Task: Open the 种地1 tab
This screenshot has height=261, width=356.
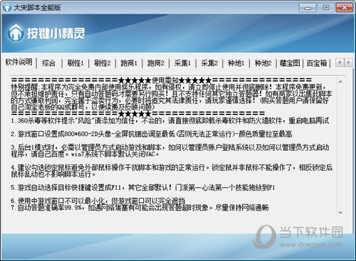Action: [x=236, y=63]
